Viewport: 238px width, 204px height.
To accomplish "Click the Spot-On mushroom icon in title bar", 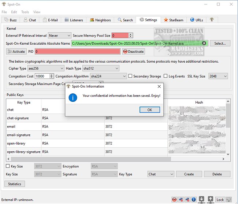I will [x=4, y=4].
